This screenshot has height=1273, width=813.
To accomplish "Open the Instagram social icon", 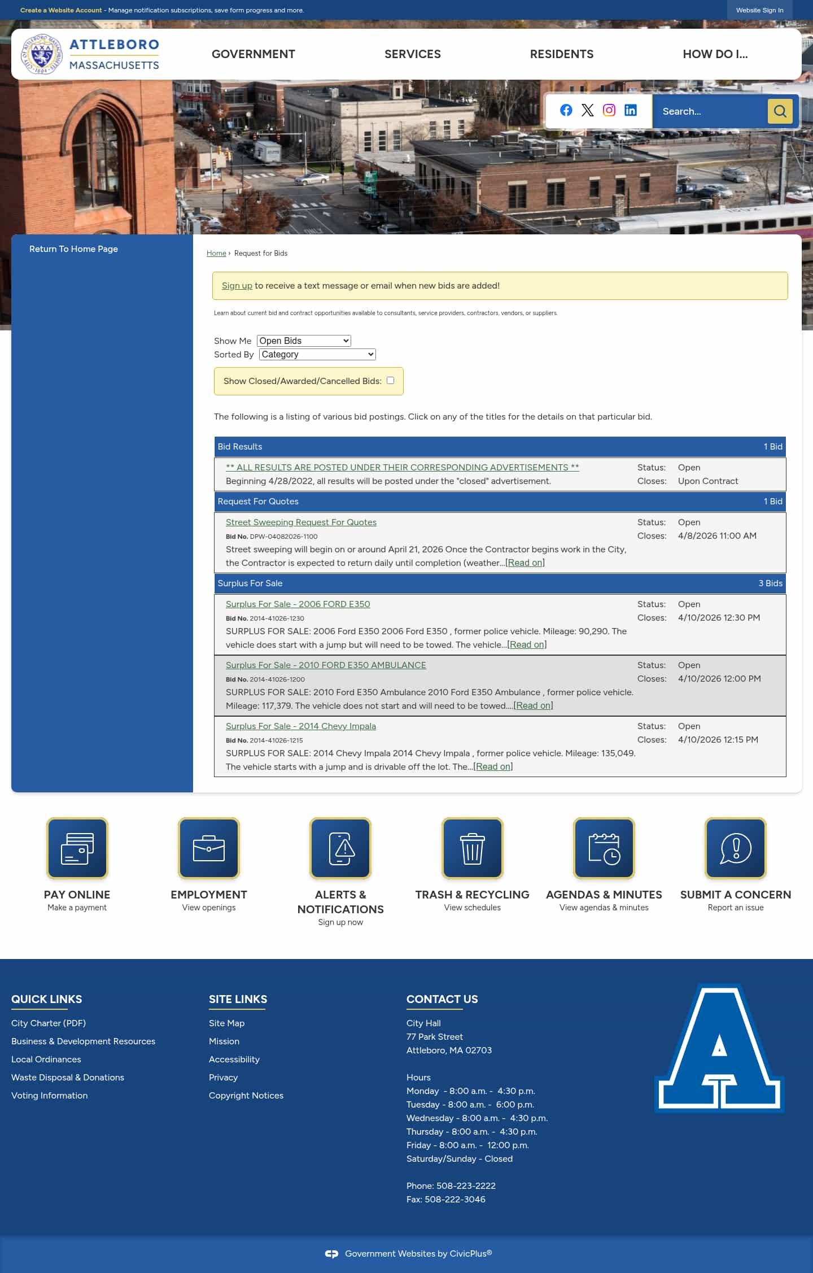I will (609, 110).
